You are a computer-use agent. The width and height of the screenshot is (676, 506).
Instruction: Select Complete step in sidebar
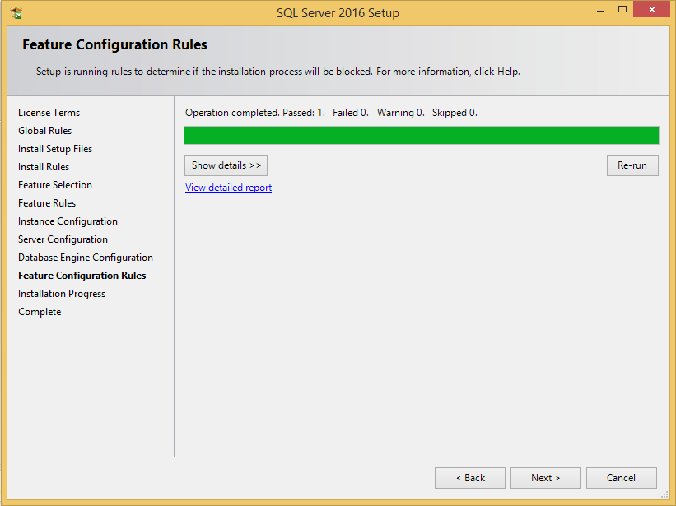(x=40, y=311)
